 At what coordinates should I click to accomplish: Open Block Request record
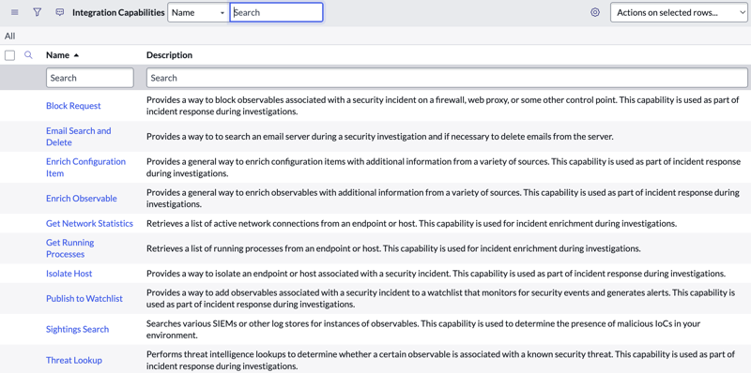(73, 106)
